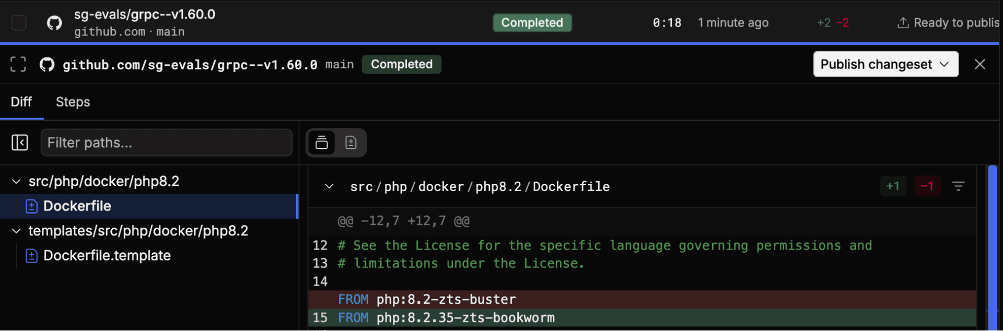
Task: Click the main branch label
Action: click(340, 64)
